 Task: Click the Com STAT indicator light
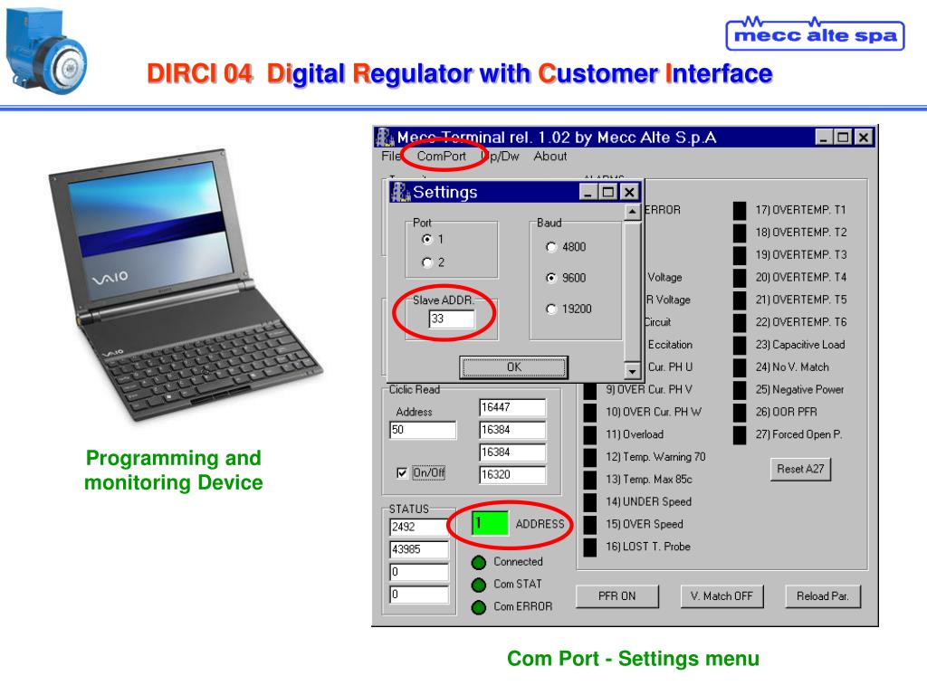(479, 586)
